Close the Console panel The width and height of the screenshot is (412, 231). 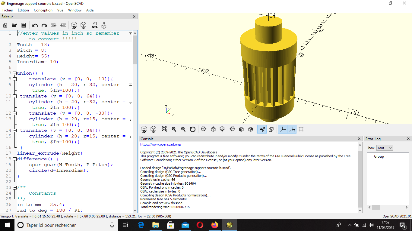(x=359, y=139)
